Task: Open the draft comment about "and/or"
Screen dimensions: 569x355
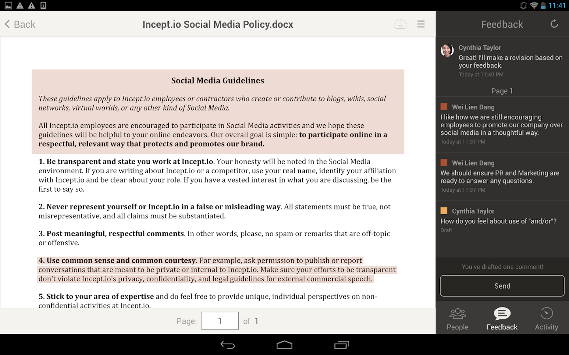Action: tap(502, 220)
